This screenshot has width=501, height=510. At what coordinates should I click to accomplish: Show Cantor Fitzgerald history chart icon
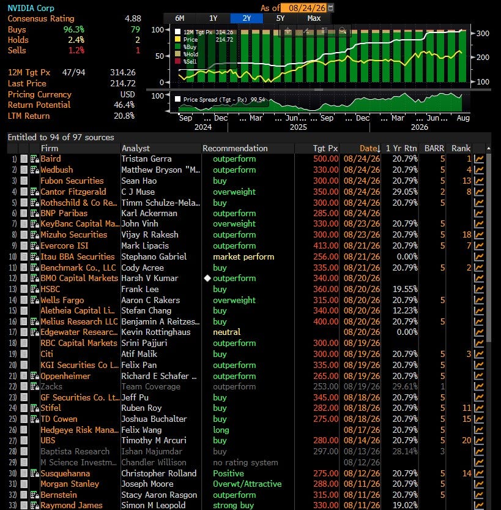click(x=478, y=192)
